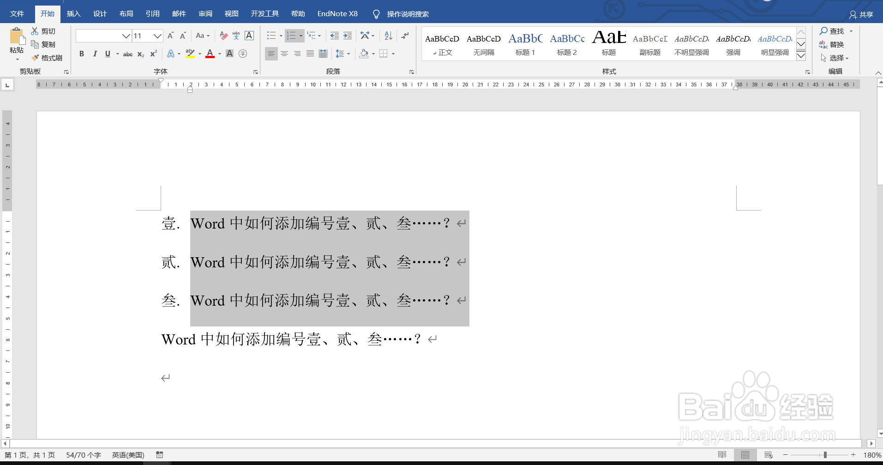
Task: Open the 选择 (Select) menu
Action: [835, 58]
